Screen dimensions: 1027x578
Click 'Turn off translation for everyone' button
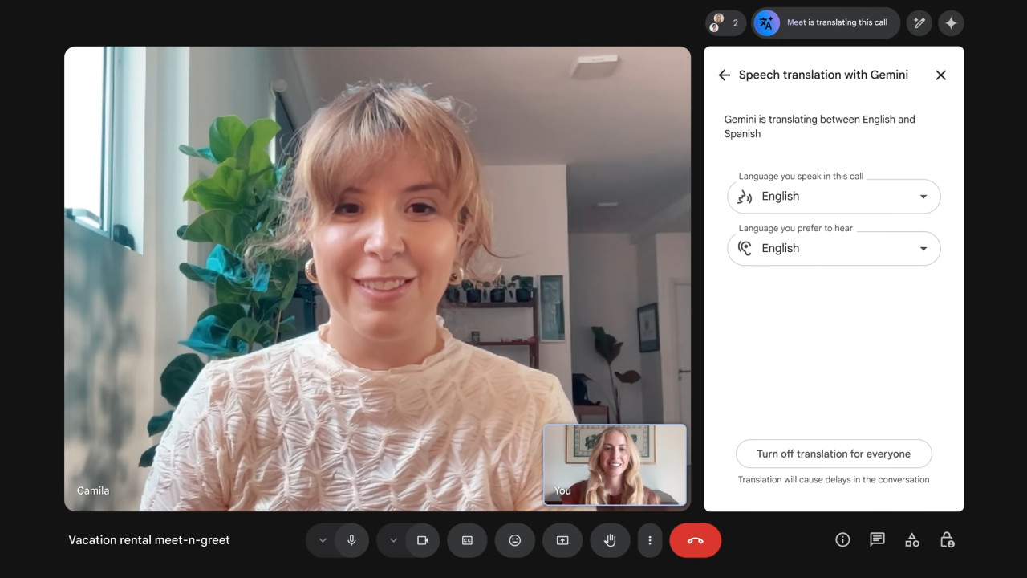tap(834, 454)
